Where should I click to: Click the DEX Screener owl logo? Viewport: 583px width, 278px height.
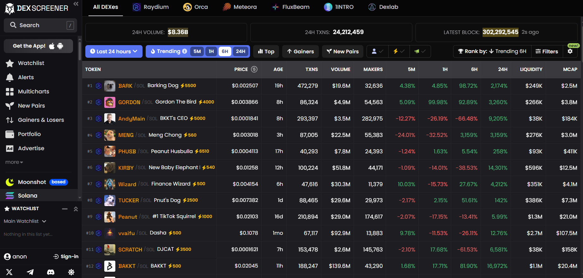[10, 9]
